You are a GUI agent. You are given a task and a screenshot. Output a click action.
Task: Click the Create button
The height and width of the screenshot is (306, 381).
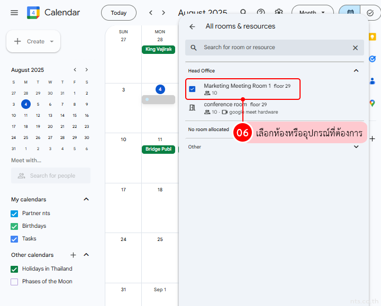tap(33, 41)
